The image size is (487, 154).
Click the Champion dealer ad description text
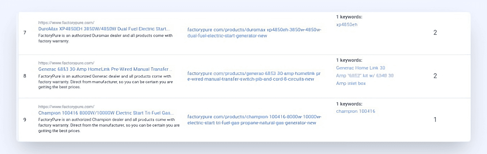tap(109, 125)
